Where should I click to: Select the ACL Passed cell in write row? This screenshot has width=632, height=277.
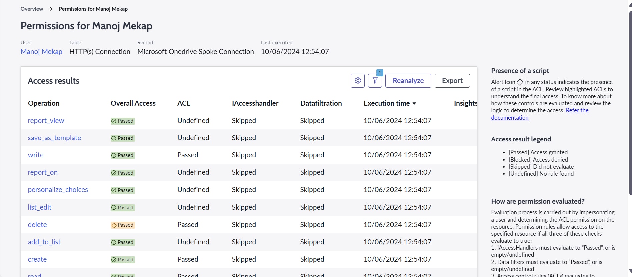188,155
